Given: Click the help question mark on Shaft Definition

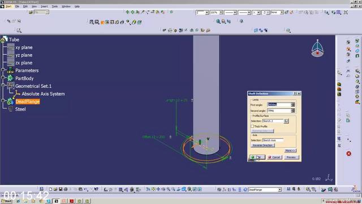Looking at the screenshot, I should (295, 93).
